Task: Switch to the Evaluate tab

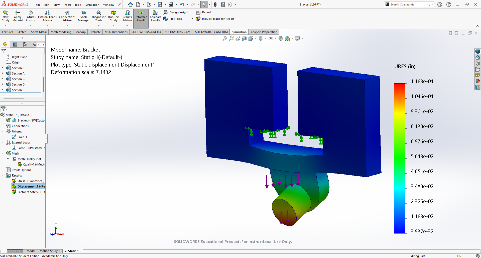Action: (95, 32)
